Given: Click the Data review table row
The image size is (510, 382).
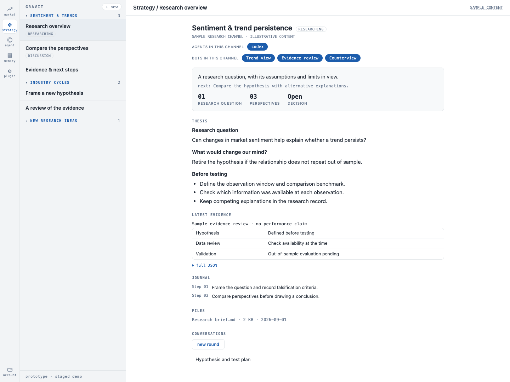Looking at the screenshot, I should click(x=318, y=243).
